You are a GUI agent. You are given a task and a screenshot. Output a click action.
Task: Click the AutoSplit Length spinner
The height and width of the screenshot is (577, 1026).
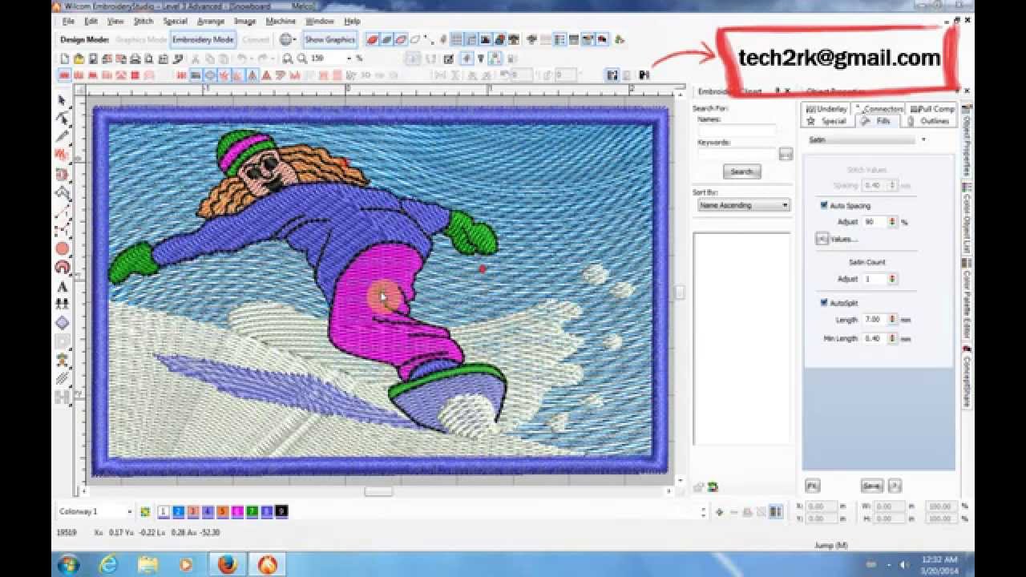[x=892, y=319]
